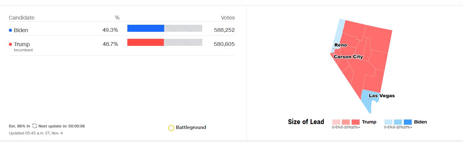Click the Biden candidate name
Image resolution: width=463 pixels, height=147 pixels.
21,30
